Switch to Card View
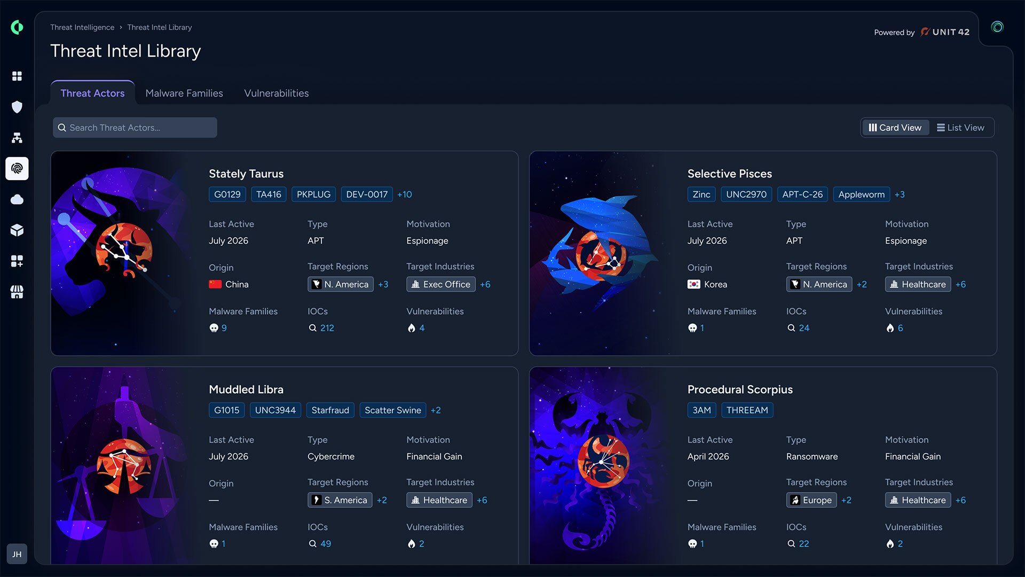1025x577 pixels. 895,128
